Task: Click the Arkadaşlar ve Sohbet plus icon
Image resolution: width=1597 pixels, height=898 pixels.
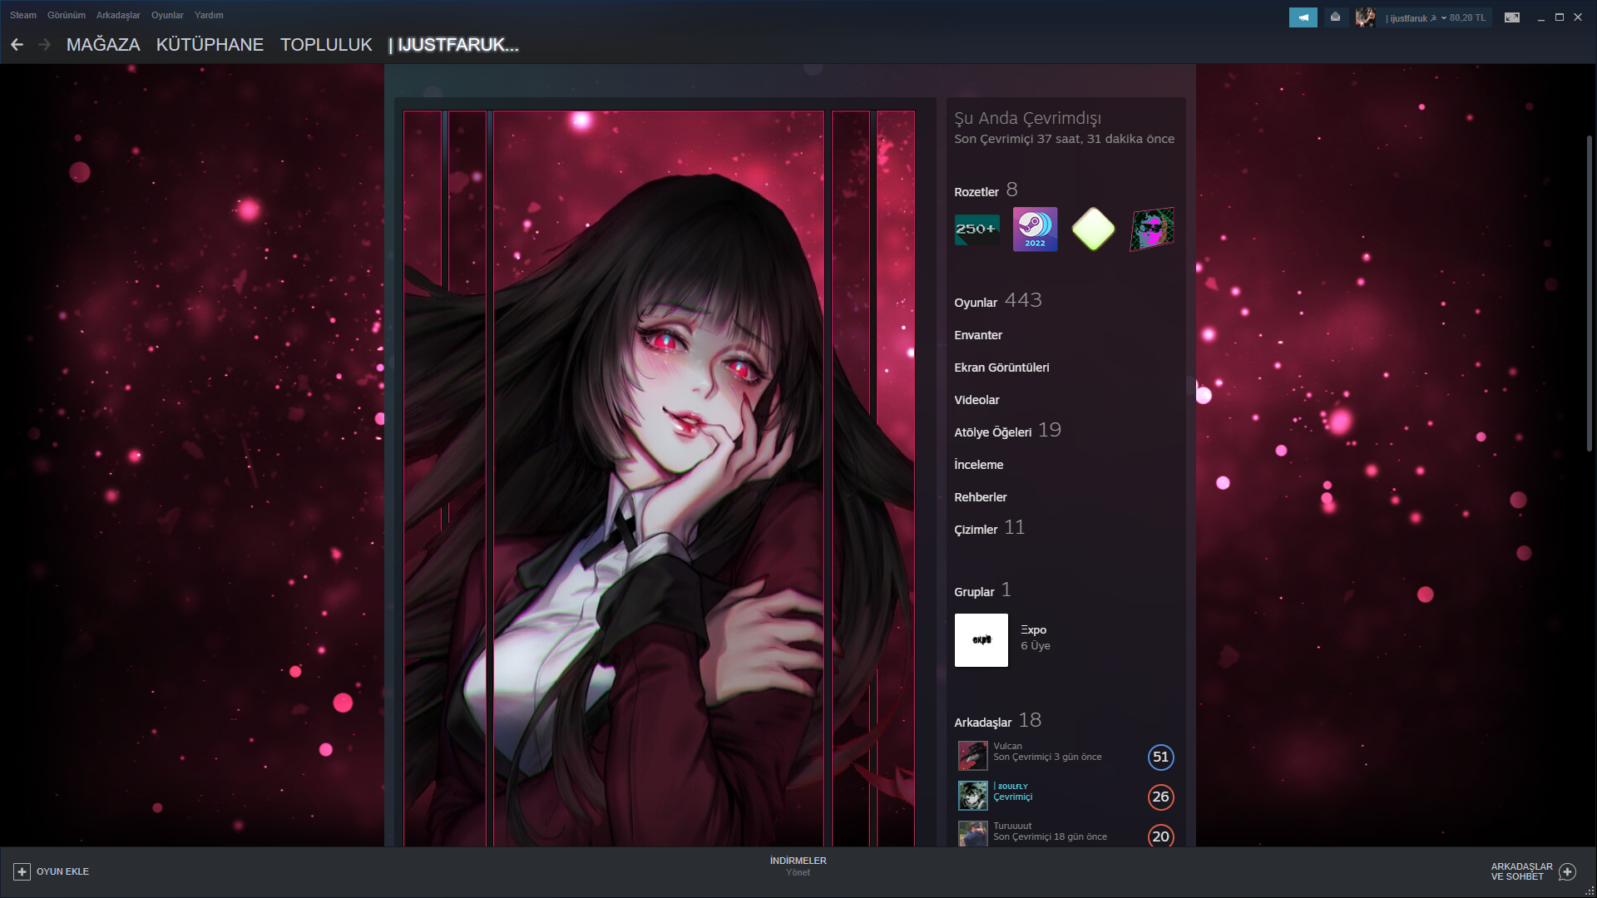Action: (x=1567, y=871)
